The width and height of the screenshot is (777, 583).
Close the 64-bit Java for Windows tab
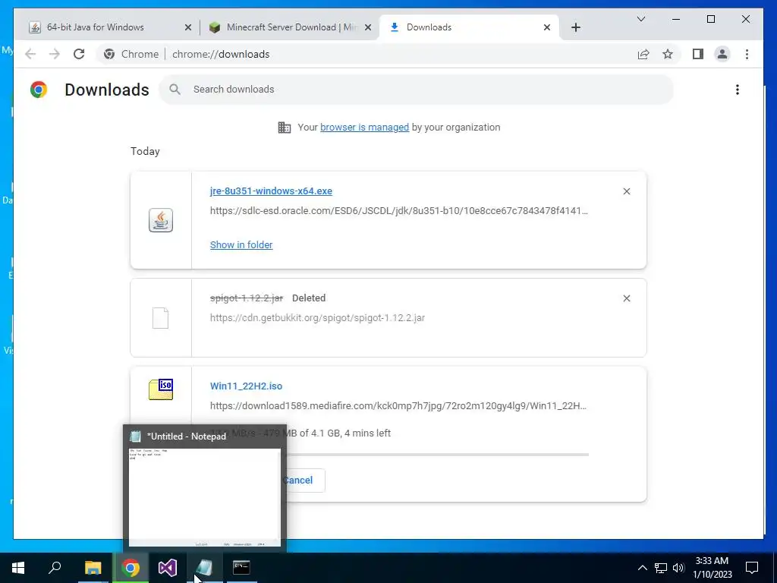[188, 27]
